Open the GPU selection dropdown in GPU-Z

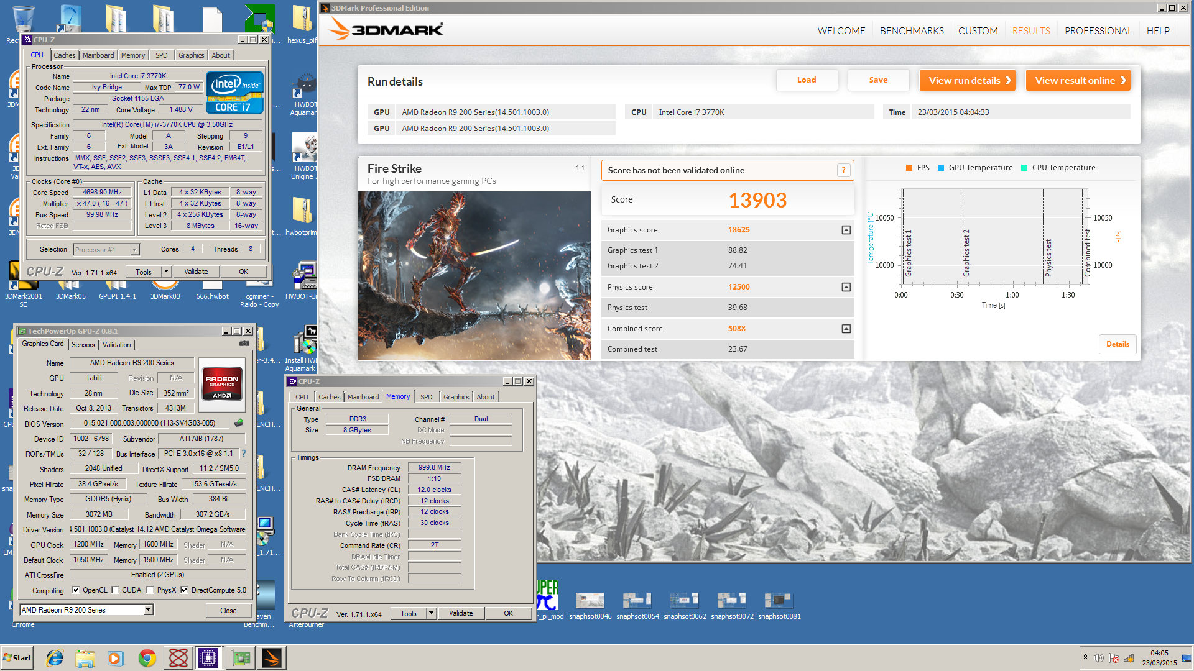(149, 610)
